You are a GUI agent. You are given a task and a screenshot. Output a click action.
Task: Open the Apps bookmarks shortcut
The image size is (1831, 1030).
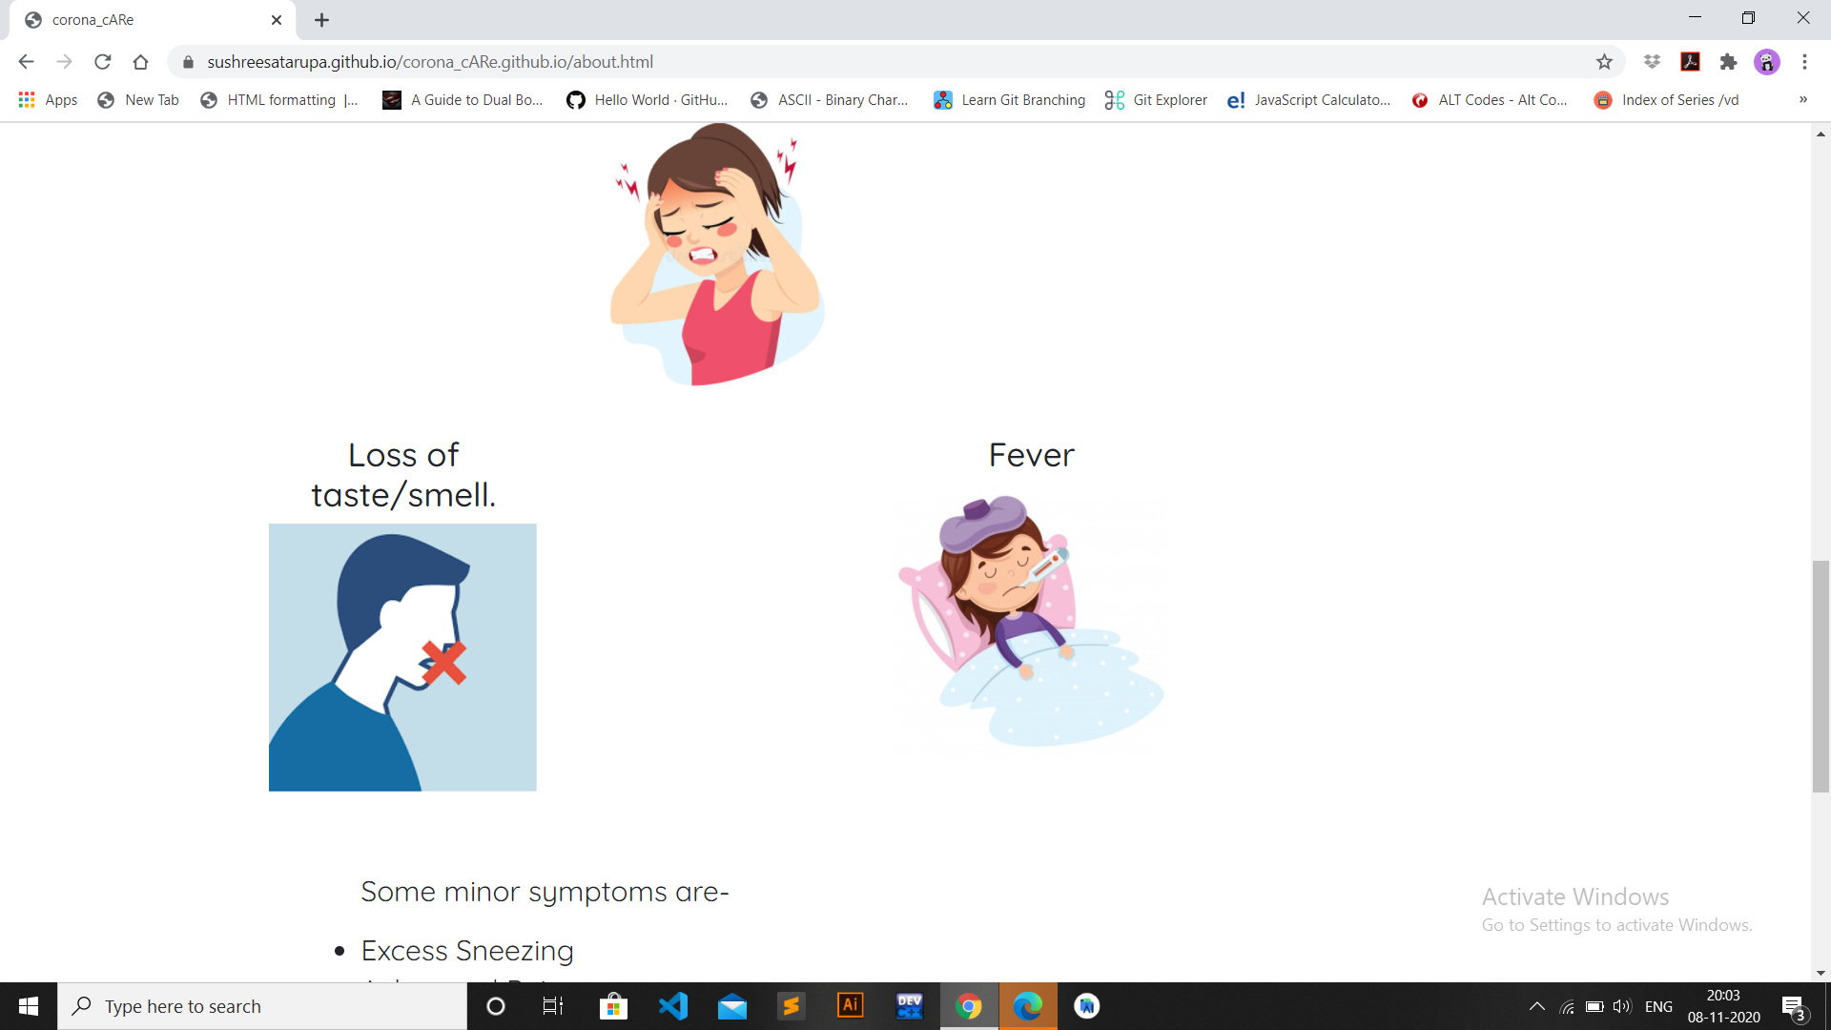pyautogui.click(x=48, y=100)
